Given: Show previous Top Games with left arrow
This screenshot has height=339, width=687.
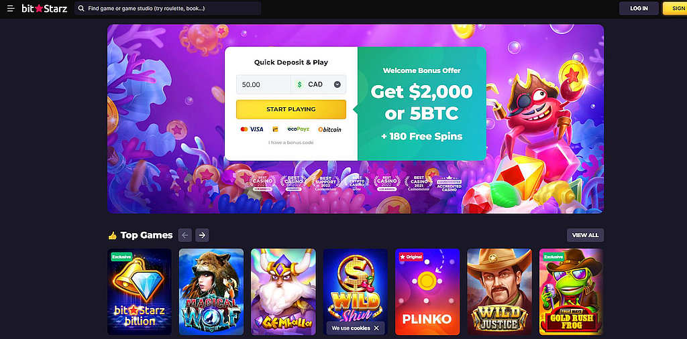Looking at the screenshot, I should tap(185, 235).
